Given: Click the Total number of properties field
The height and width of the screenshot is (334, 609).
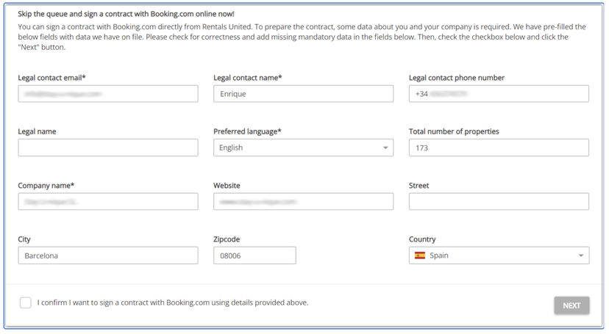Looking at the screenshot, I should (499, 148).
